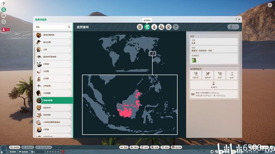Screen dimensions: 275x154
Task: Click the zoo star rating
Action: (x=53, y=152)
